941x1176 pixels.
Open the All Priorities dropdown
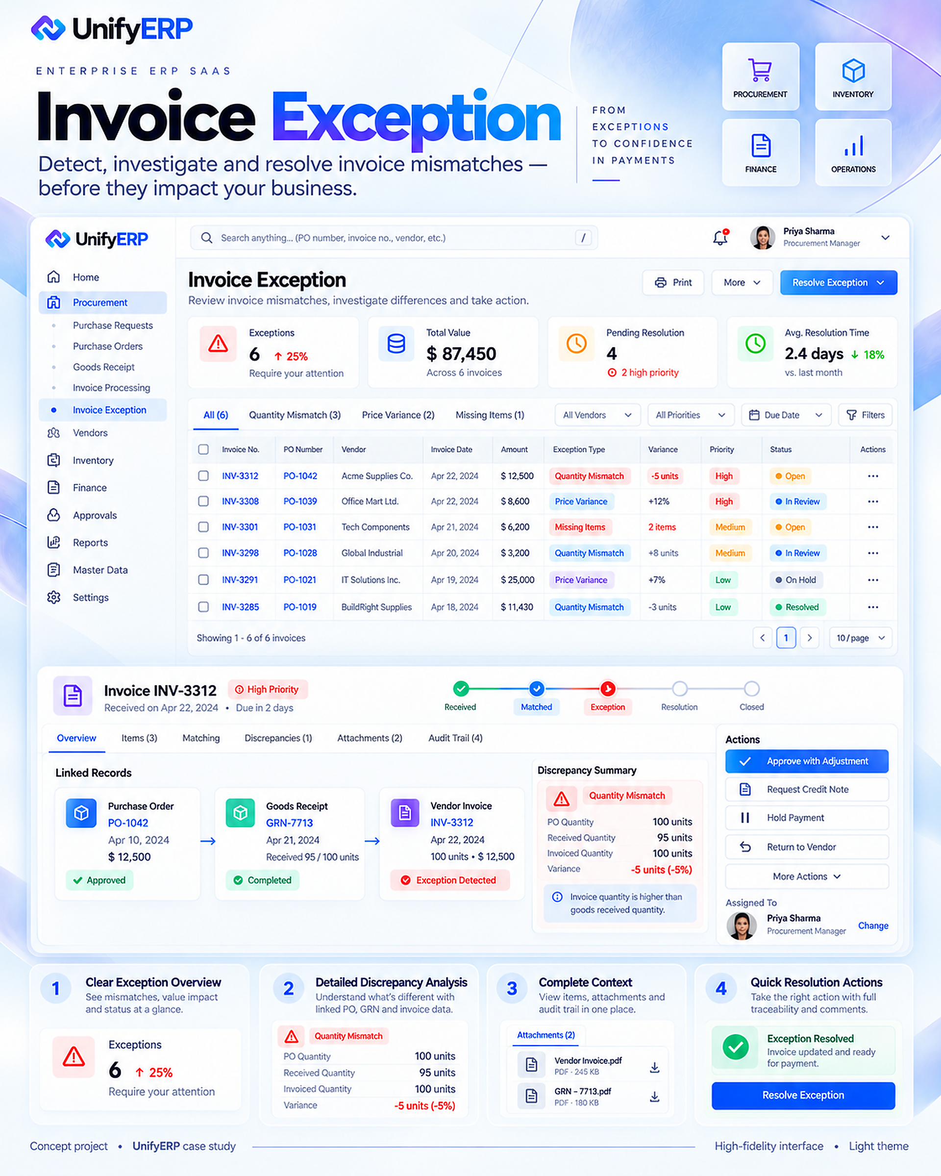tap(691, 415)
